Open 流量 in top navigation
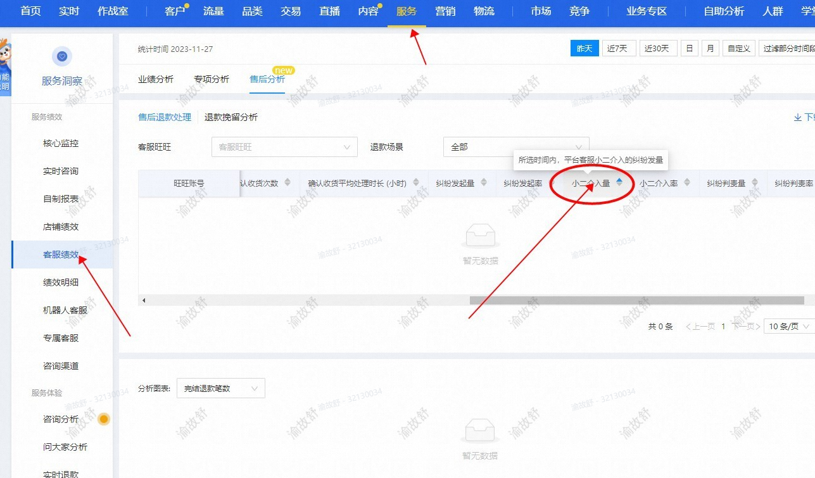Screen dimensions: 815x478 click(213, 11)
